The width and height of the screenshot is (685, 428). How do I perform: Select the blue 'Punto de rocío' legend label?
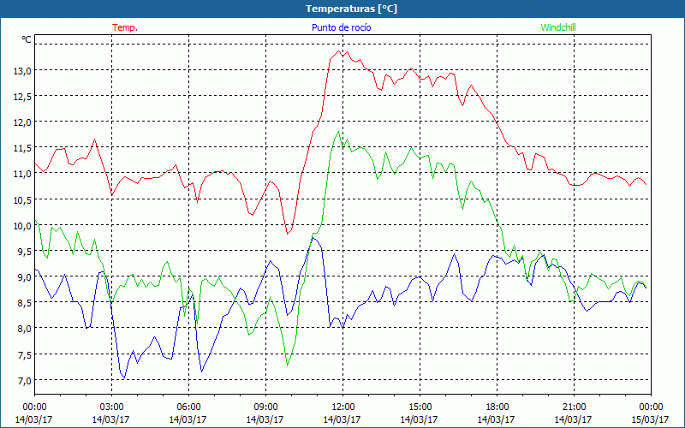[x=342, y=27]
